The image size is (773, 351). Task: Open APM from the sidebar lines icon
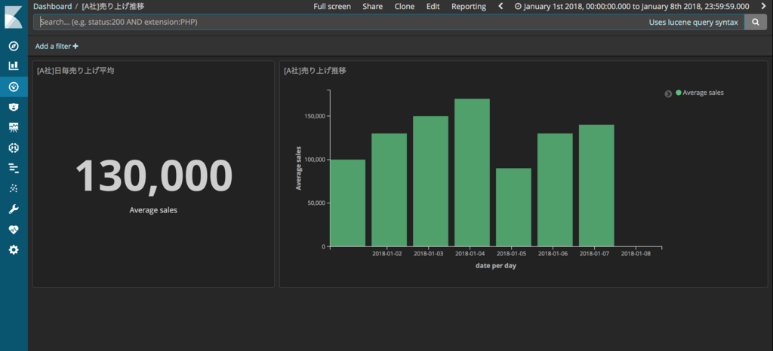pos(14,168)
